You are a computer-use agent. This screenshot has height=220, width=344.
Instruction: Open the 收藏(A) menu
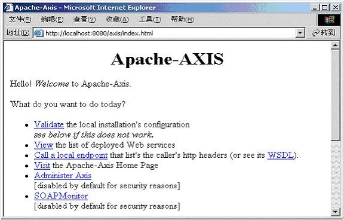point(117,20)
